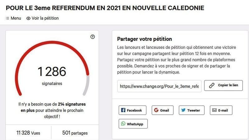Screen dimensions: 249x140
Task: Open the Menu
Action: pos(13,18)
